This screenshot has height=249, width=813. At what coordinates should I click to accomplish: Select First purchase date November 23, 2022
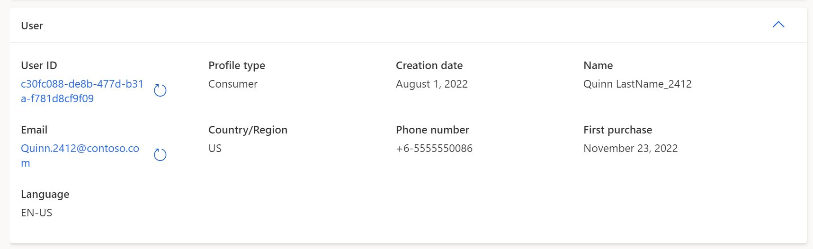(630, 148)
